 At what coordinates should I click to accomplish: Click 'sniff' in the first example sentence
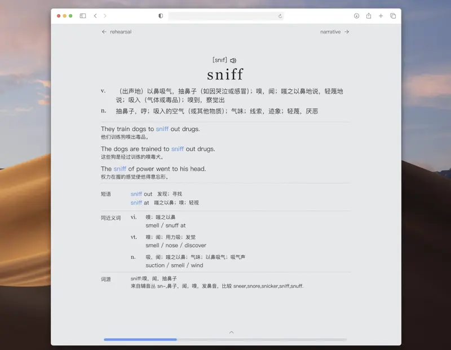(x=162, y=129)
